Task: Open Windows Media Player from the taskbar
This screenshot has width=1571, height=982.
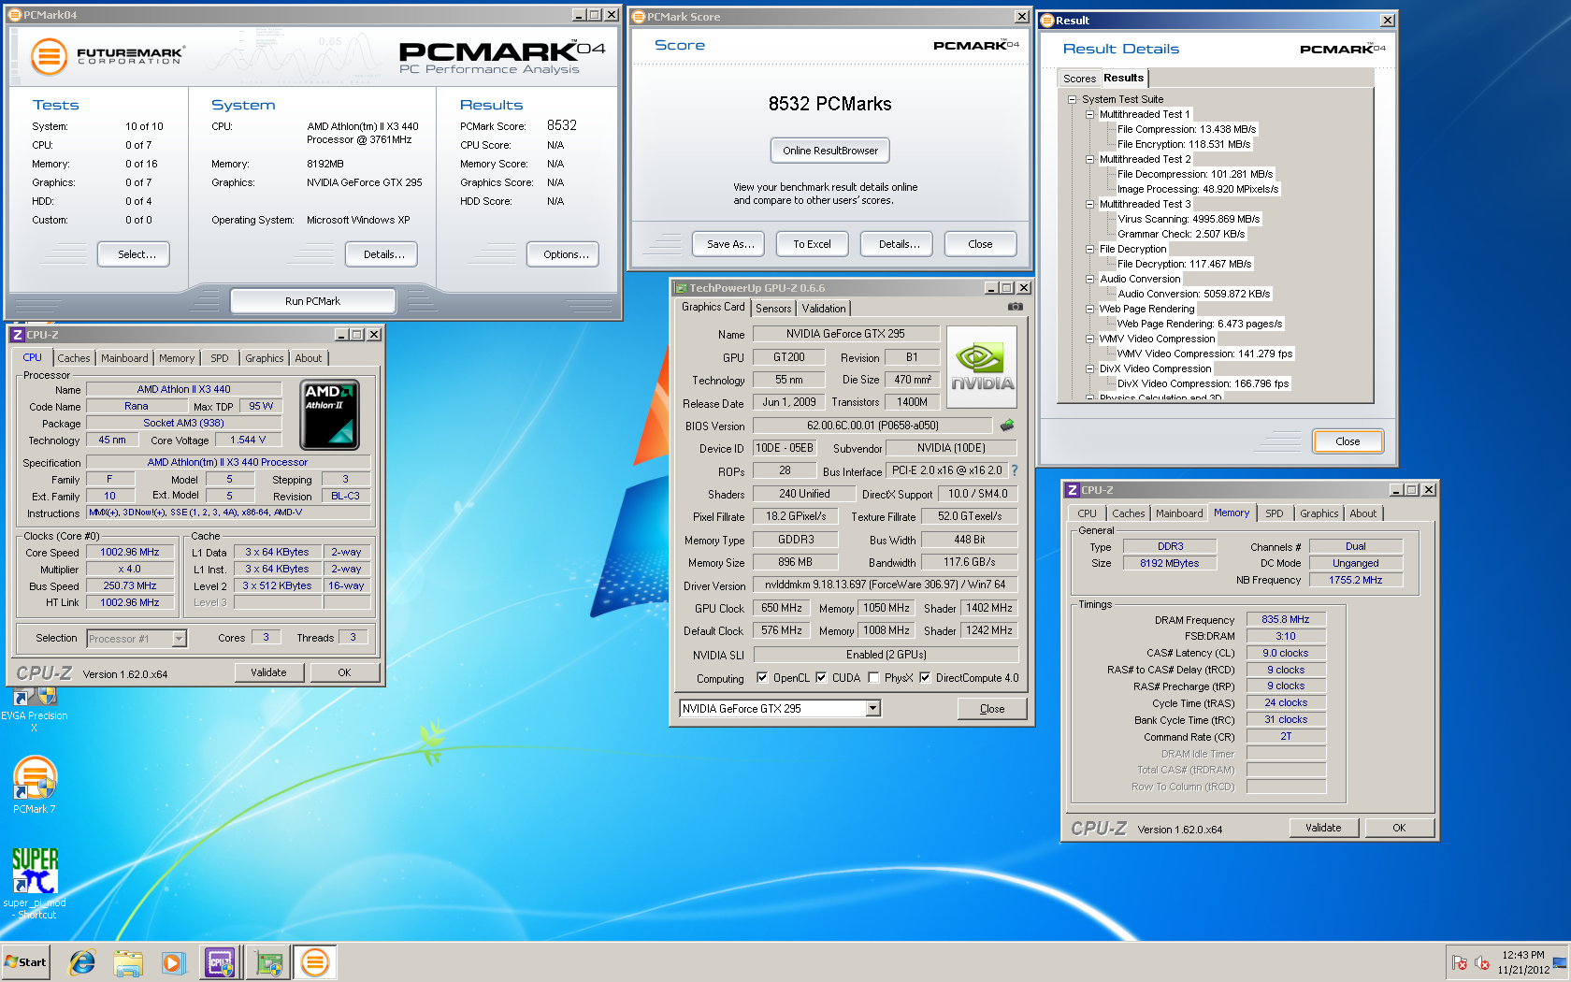Action: (173, 962)
